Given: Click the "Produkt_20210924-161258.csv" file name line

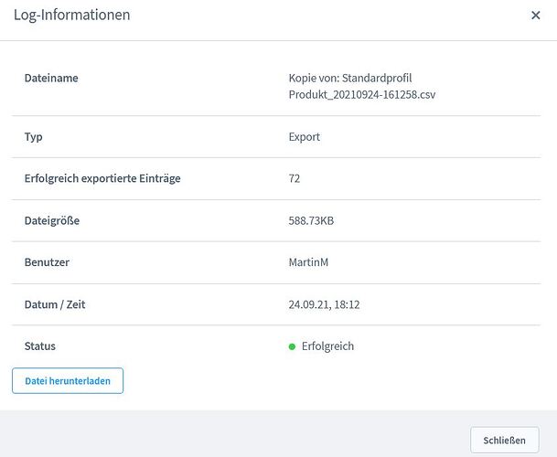Looking at the screenshot, I should click(x=361, y=95).
